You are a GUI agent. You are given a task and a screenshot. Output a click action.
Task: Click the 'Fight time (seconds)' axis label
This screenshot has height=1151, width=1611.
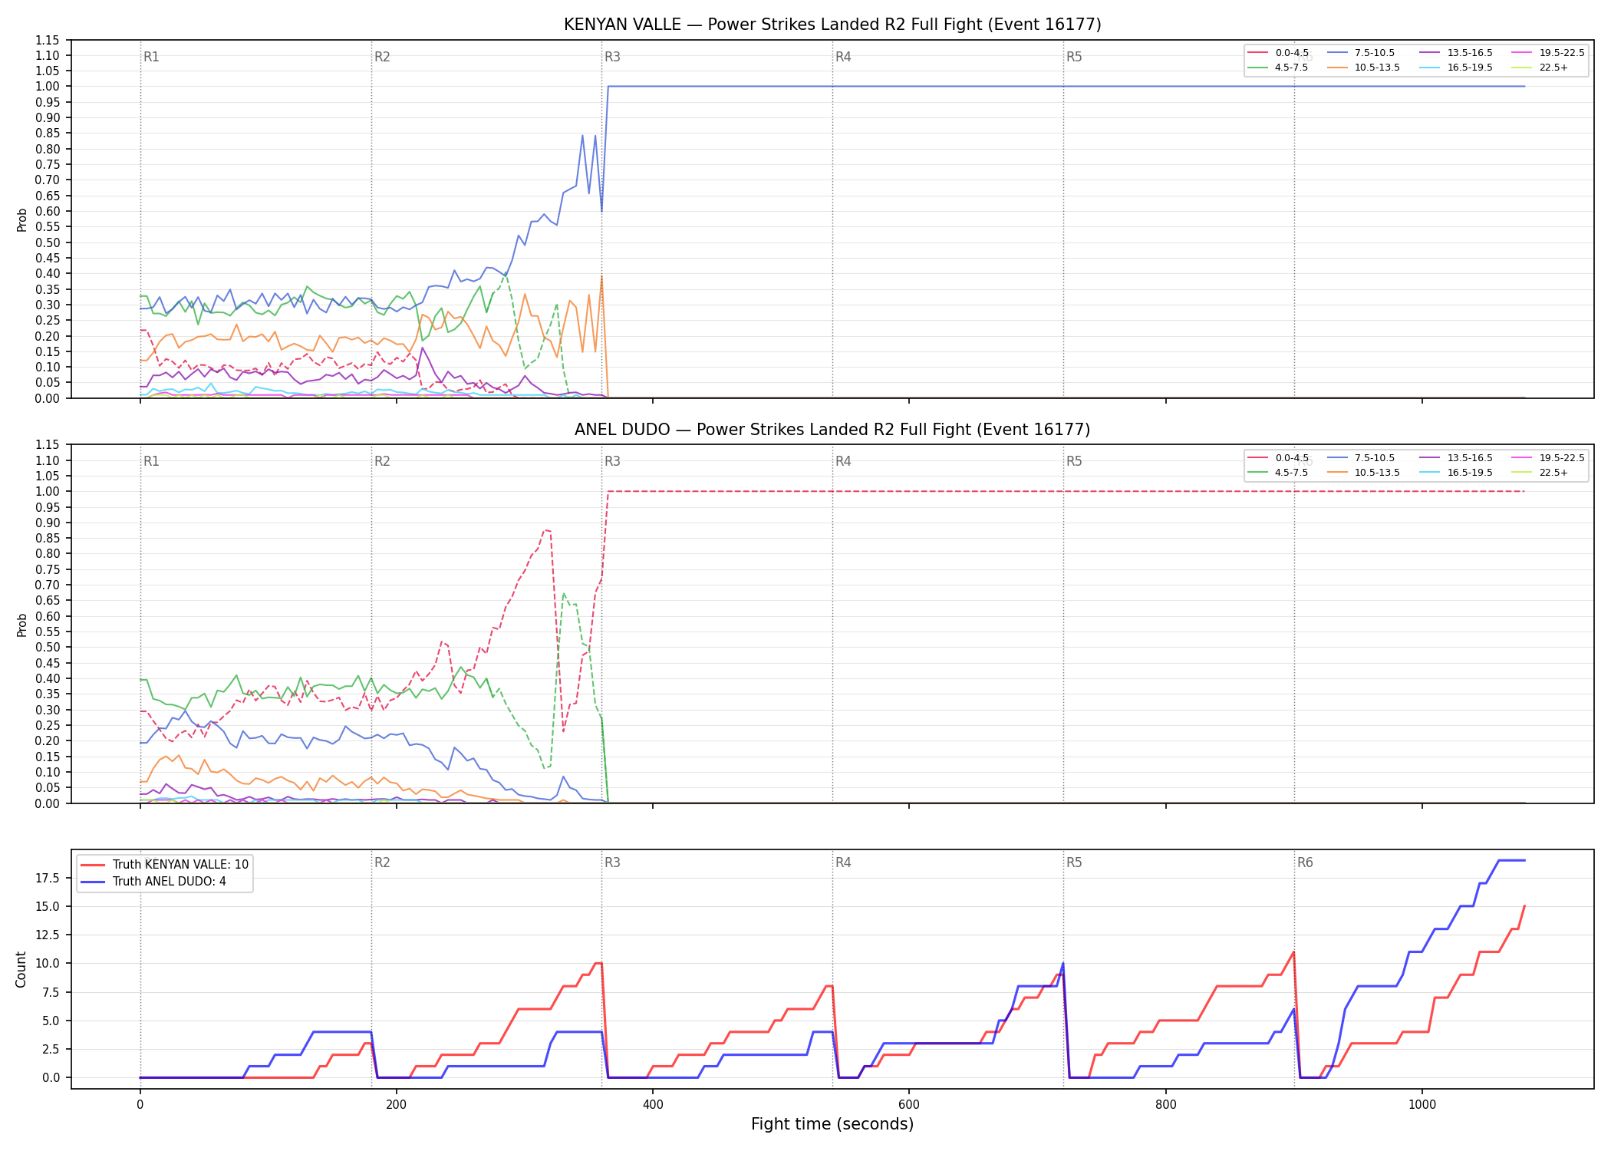832,1124
